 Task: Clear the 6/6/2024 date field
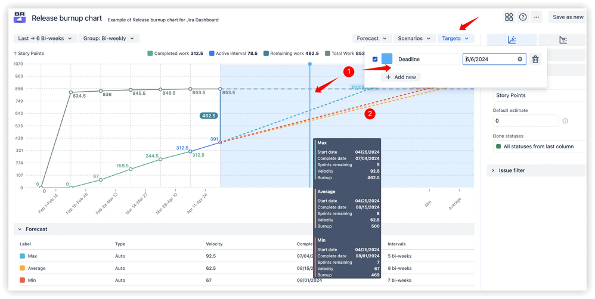click(x=520, y=59)
